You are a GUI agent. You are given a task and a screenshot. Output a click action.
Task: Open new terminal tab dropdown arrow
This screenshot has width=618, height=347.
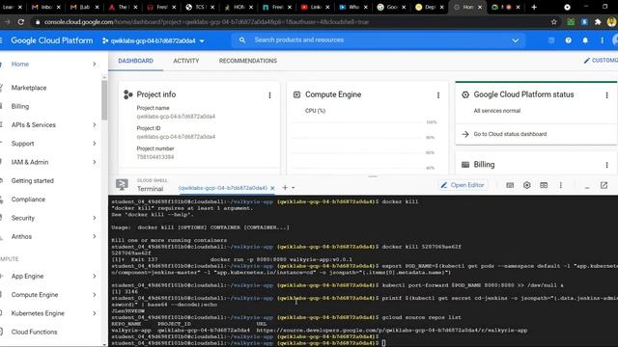pos(293,188)
